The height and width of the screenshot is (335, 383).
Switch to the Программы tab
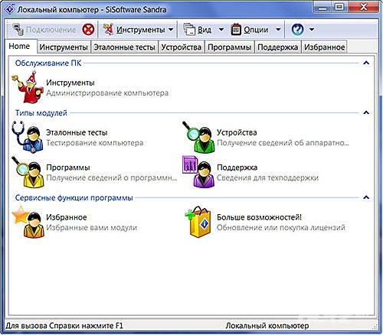click(x=229, y=47)
